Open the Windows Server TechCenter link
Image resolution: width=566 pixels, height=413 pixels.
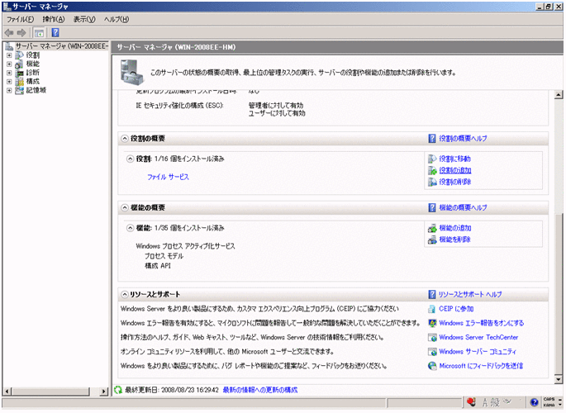(x=478, y=338)
